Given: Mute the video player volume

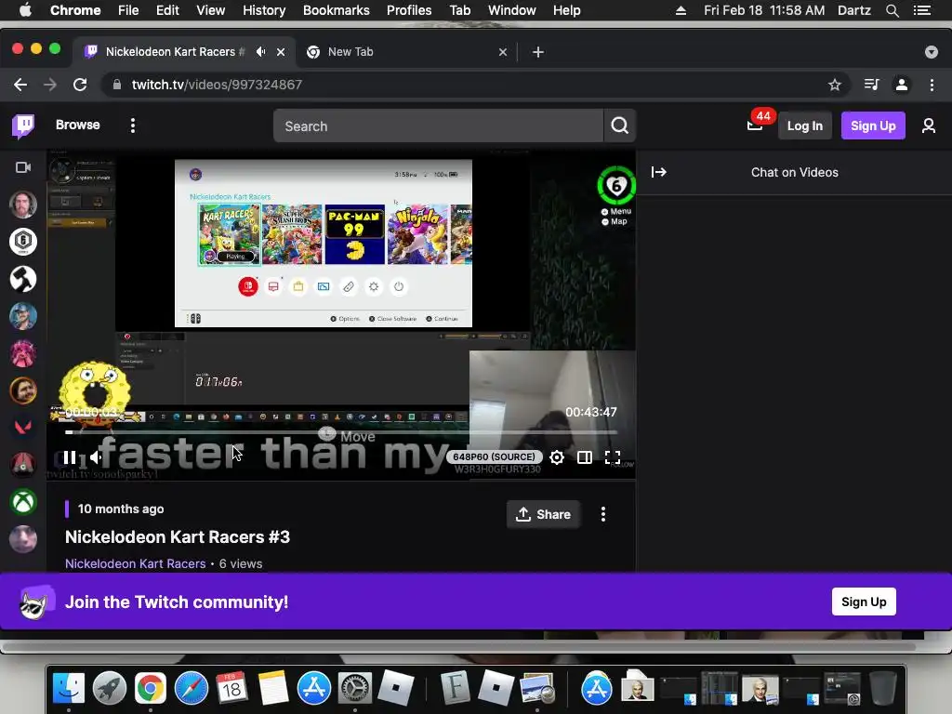Looking at the screenshot, I should [x=97, y=457].
